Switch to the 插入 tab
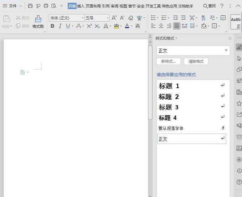242x197 pixels. 81,6
